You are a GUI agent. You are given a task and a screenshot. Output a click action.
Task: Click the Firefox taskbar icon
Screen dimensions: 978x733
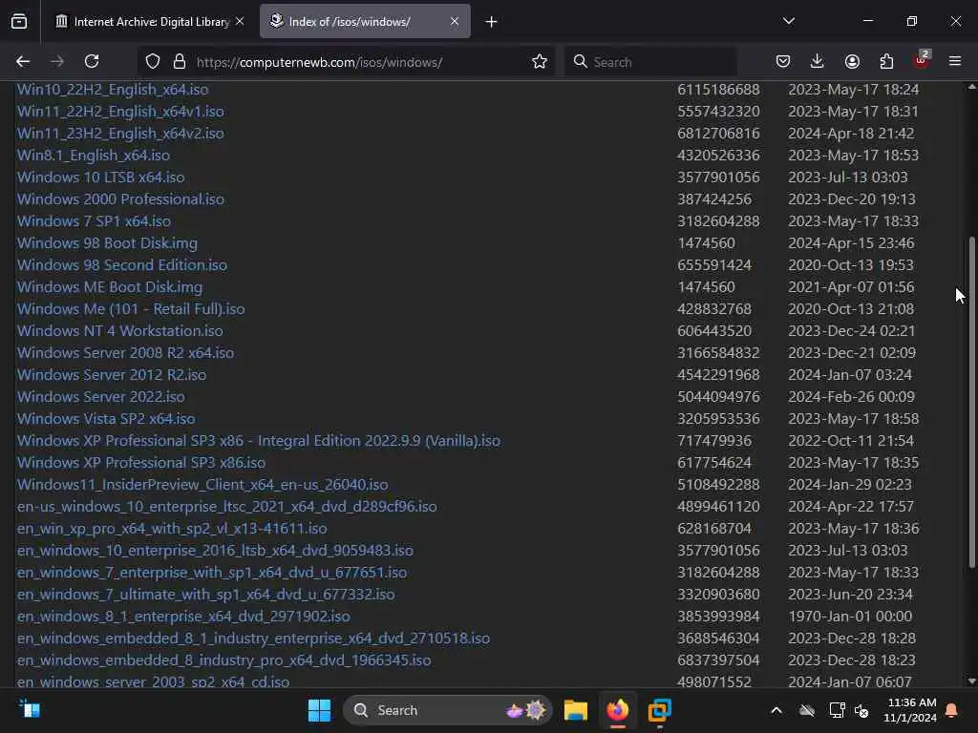tap(618, 710)
